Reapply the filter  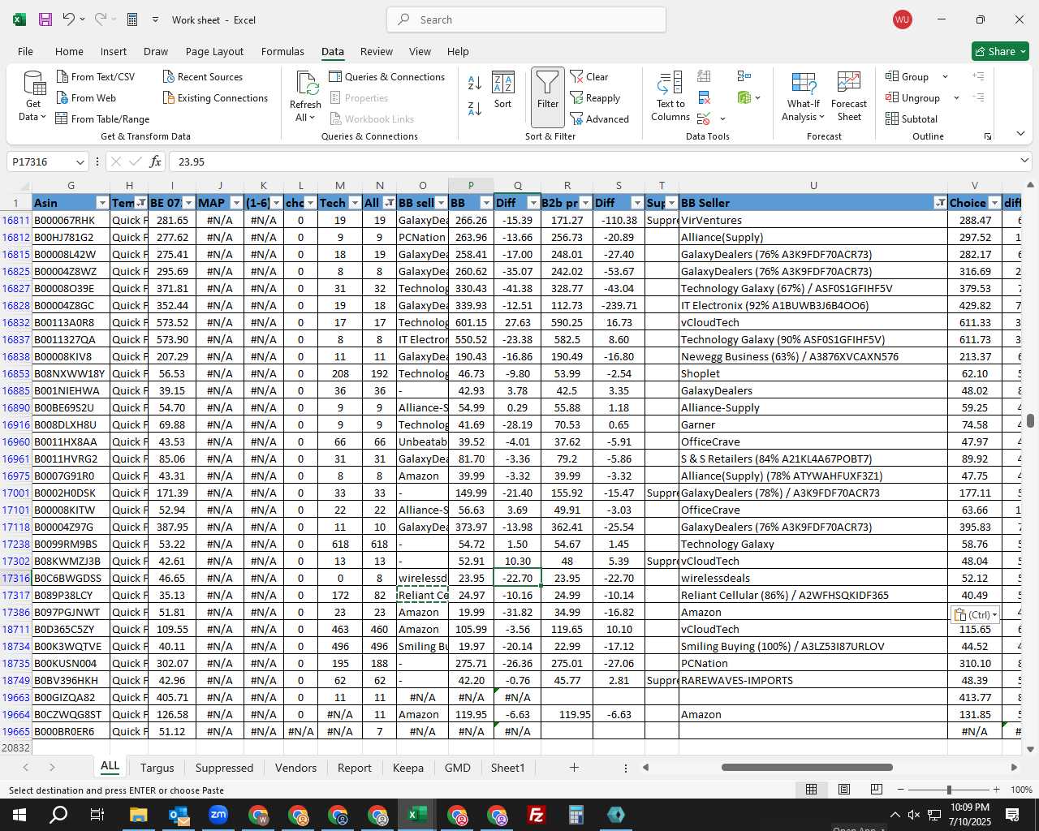coord(595,97)
